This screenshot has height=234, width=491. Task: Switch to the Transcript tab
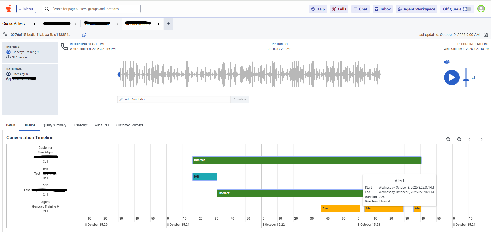tap(80, 125)
